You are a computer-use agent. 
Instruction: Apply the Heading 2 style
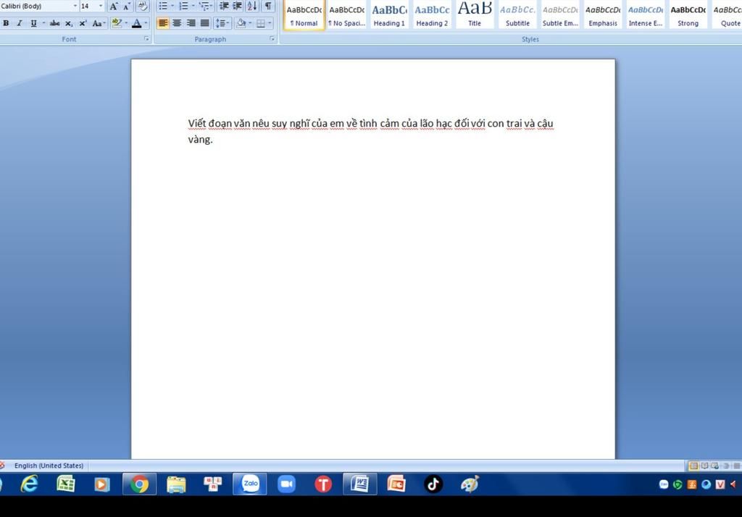point(432,16)
